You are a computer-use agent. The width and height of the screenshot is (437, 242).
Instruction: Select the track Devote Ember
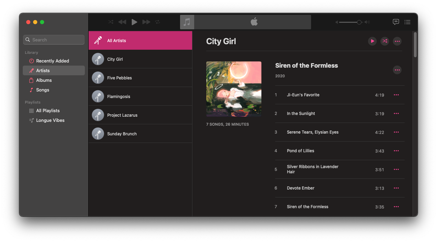pyautogui.click(x=340, y=188)
